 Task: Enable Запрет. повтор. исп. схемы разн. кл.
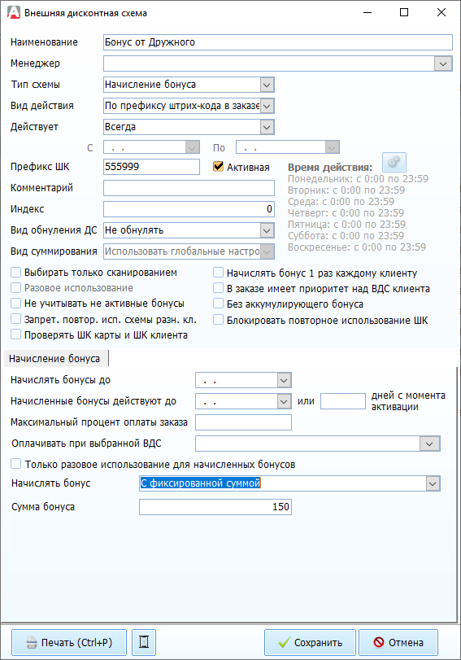click(x=16, y=319)
